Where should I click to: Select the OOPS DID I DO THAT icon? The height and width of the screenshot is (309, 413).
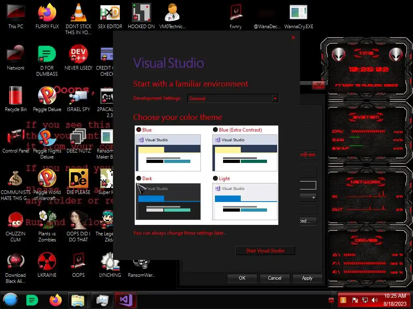[x=79, y=227]
